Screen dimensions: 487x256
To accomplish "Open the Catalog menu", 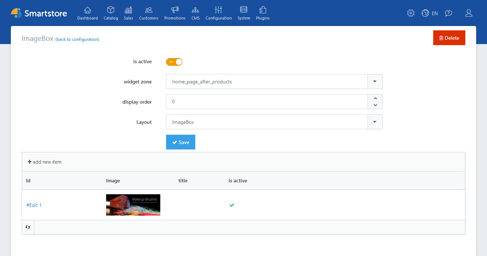I will coord(111,13).
